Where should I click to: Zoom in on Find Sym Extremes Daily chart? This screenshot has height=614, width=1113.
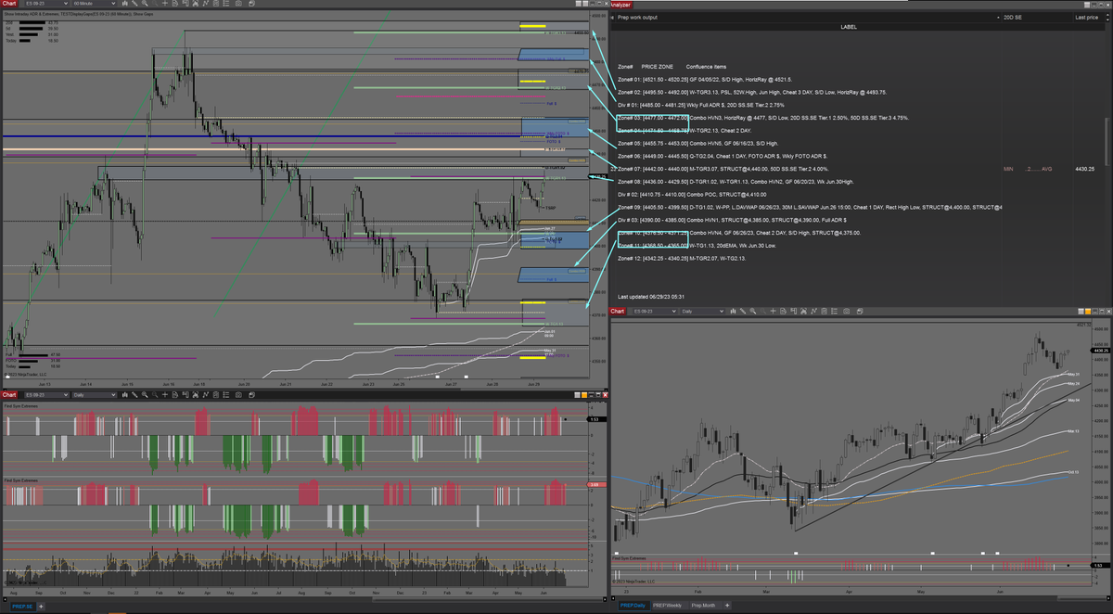pyautogui.click(x=145, y=394)
